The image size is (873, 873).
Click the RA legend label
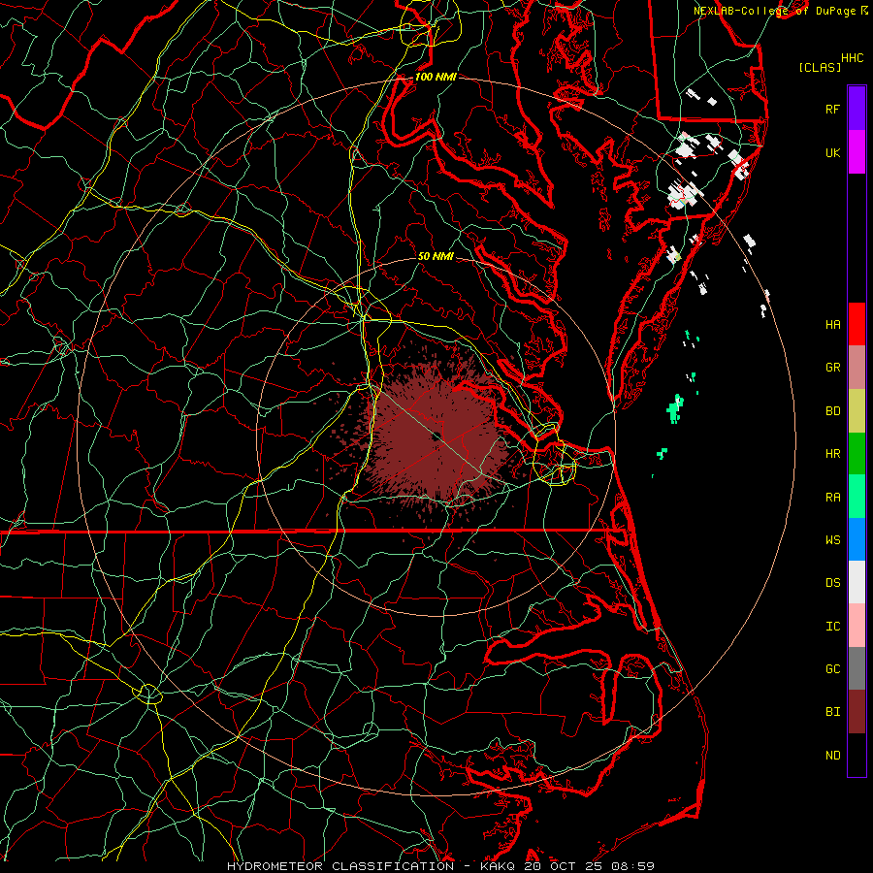832,497
